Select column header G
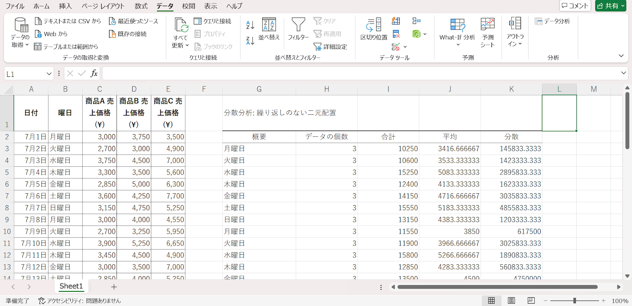The width and height of the screenshot is (632, 306). click(x=259, y=89)
